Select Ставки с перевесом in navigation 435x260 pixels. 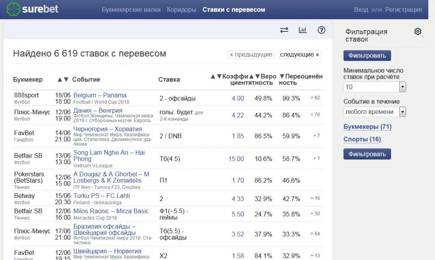tap(234, 10)
